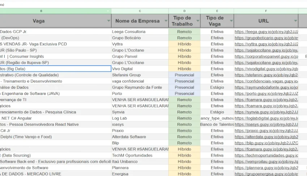Click the Grupo Boticário cell
The width and height of the screenshot is (307, 176).
coord(140,38)
